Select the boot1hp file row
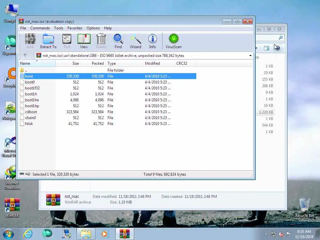Screen dimensions: 320x240 [x=108, y=106]
